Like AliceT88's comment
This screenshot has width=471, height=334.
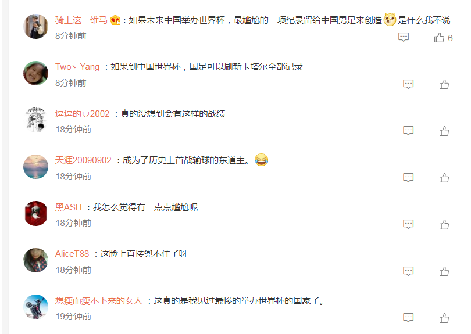pyautogui.click(x=444, y=271)
